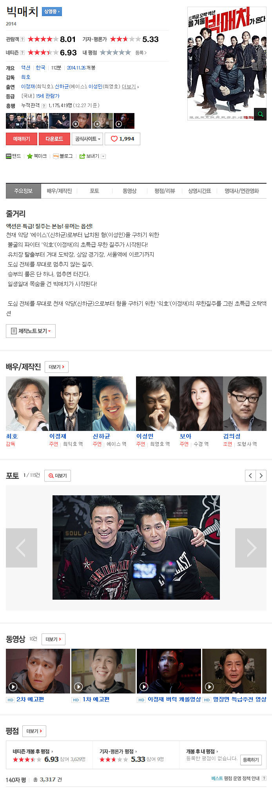
Task: Click the poster magnifier zoom icon
Action: [260, 114]
